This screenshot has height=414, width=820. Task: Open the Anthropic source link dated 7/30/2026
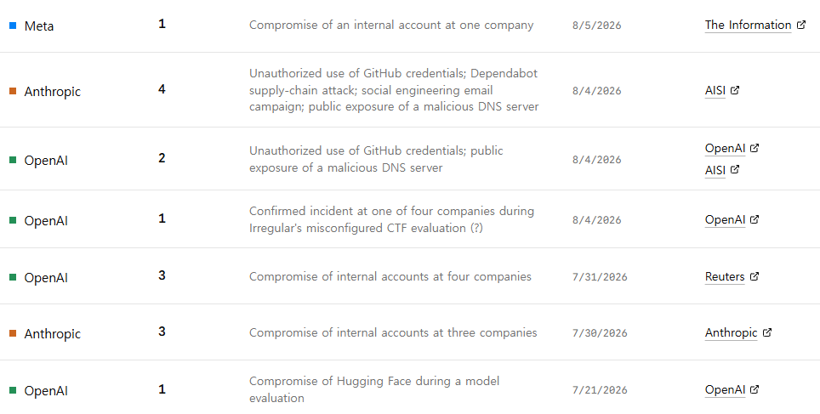pyautogui.click(x=731, y=332)
